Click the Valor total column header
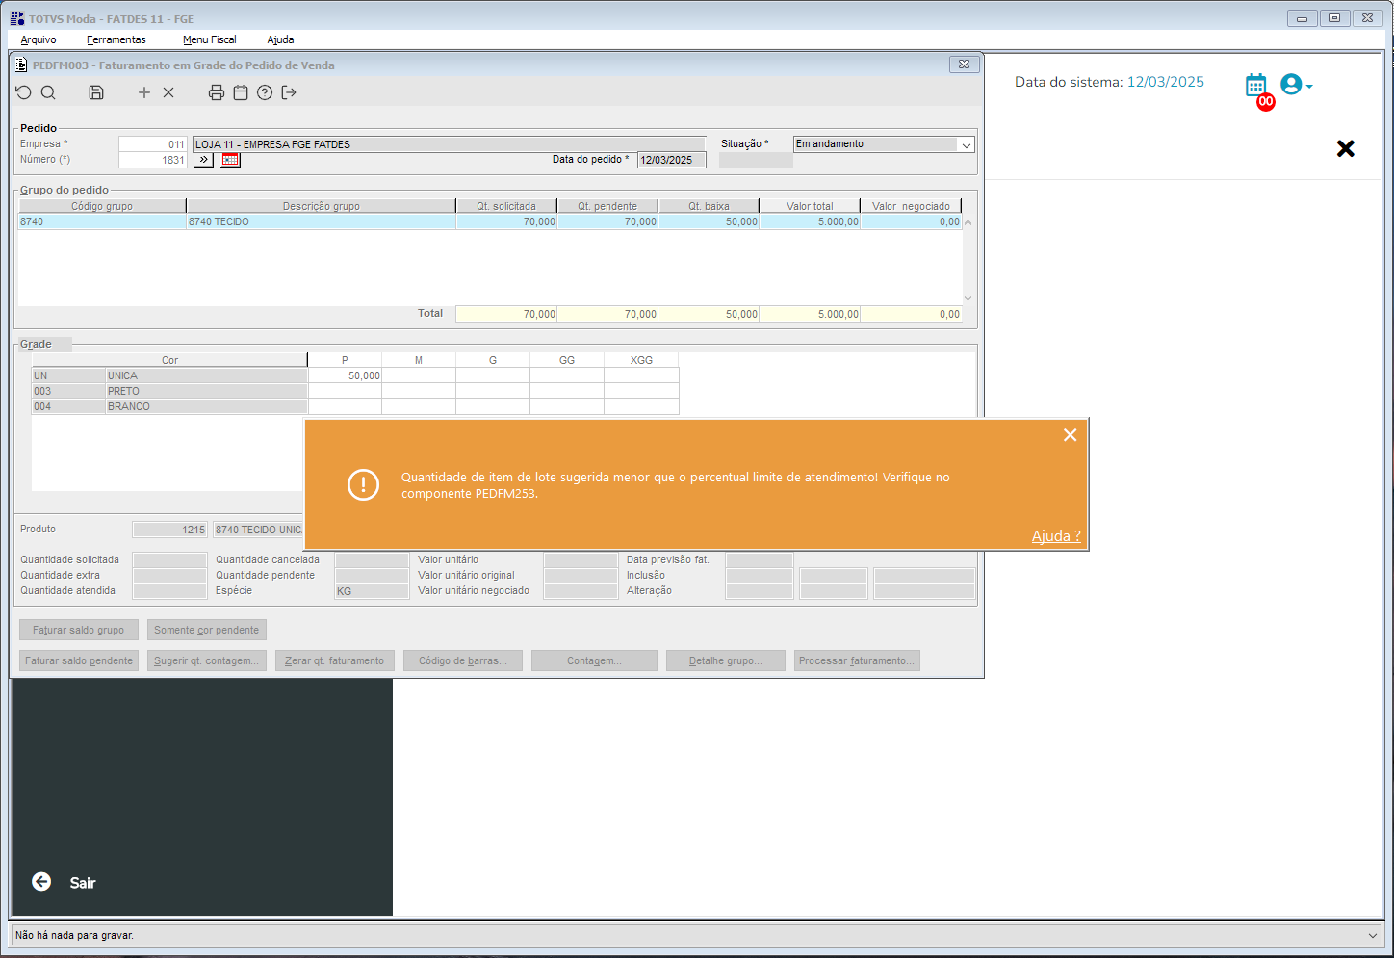This screenshot has height=958, width=1394. tap(810, 206)
